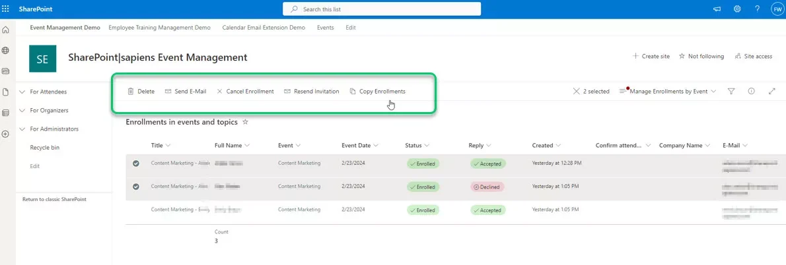Image resolution: width=786 pixels, height=265 pixels.
Task: Favorite the list with the star icon
Action: coord(245,121)
